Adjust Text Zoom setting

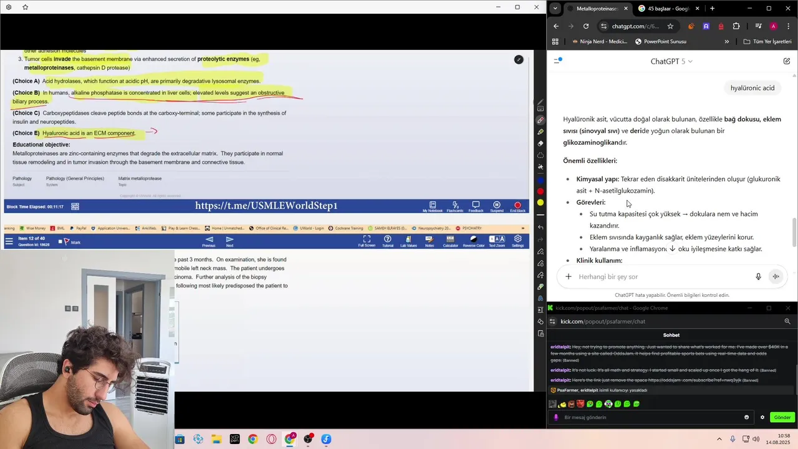[x=497, y=241]
